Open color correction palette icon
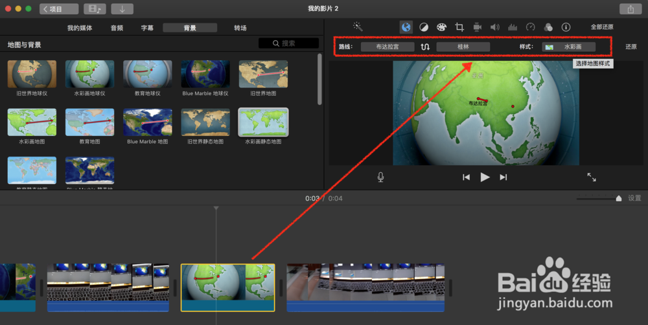 (441, 27)
